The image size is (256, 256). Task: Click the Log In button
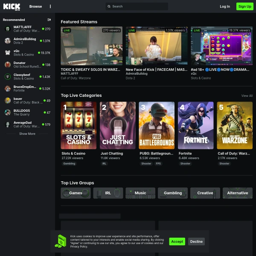(225, 6)
